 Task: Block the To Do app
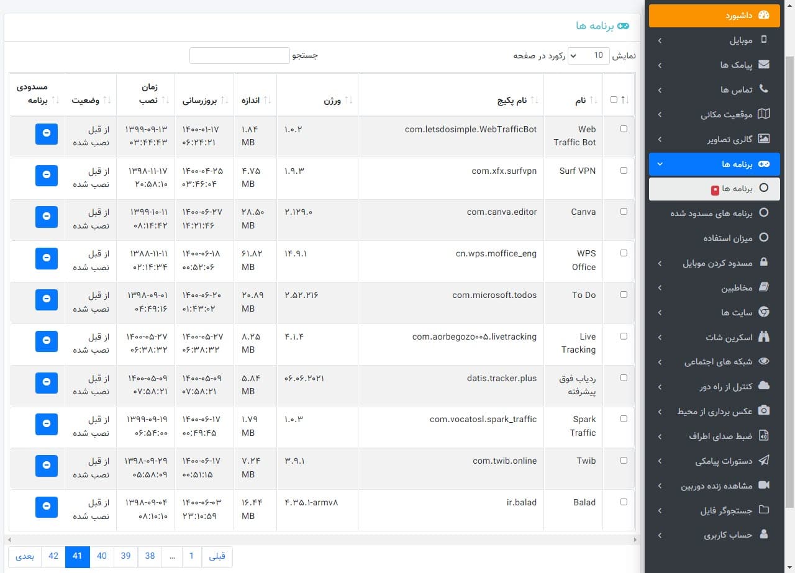47,300
